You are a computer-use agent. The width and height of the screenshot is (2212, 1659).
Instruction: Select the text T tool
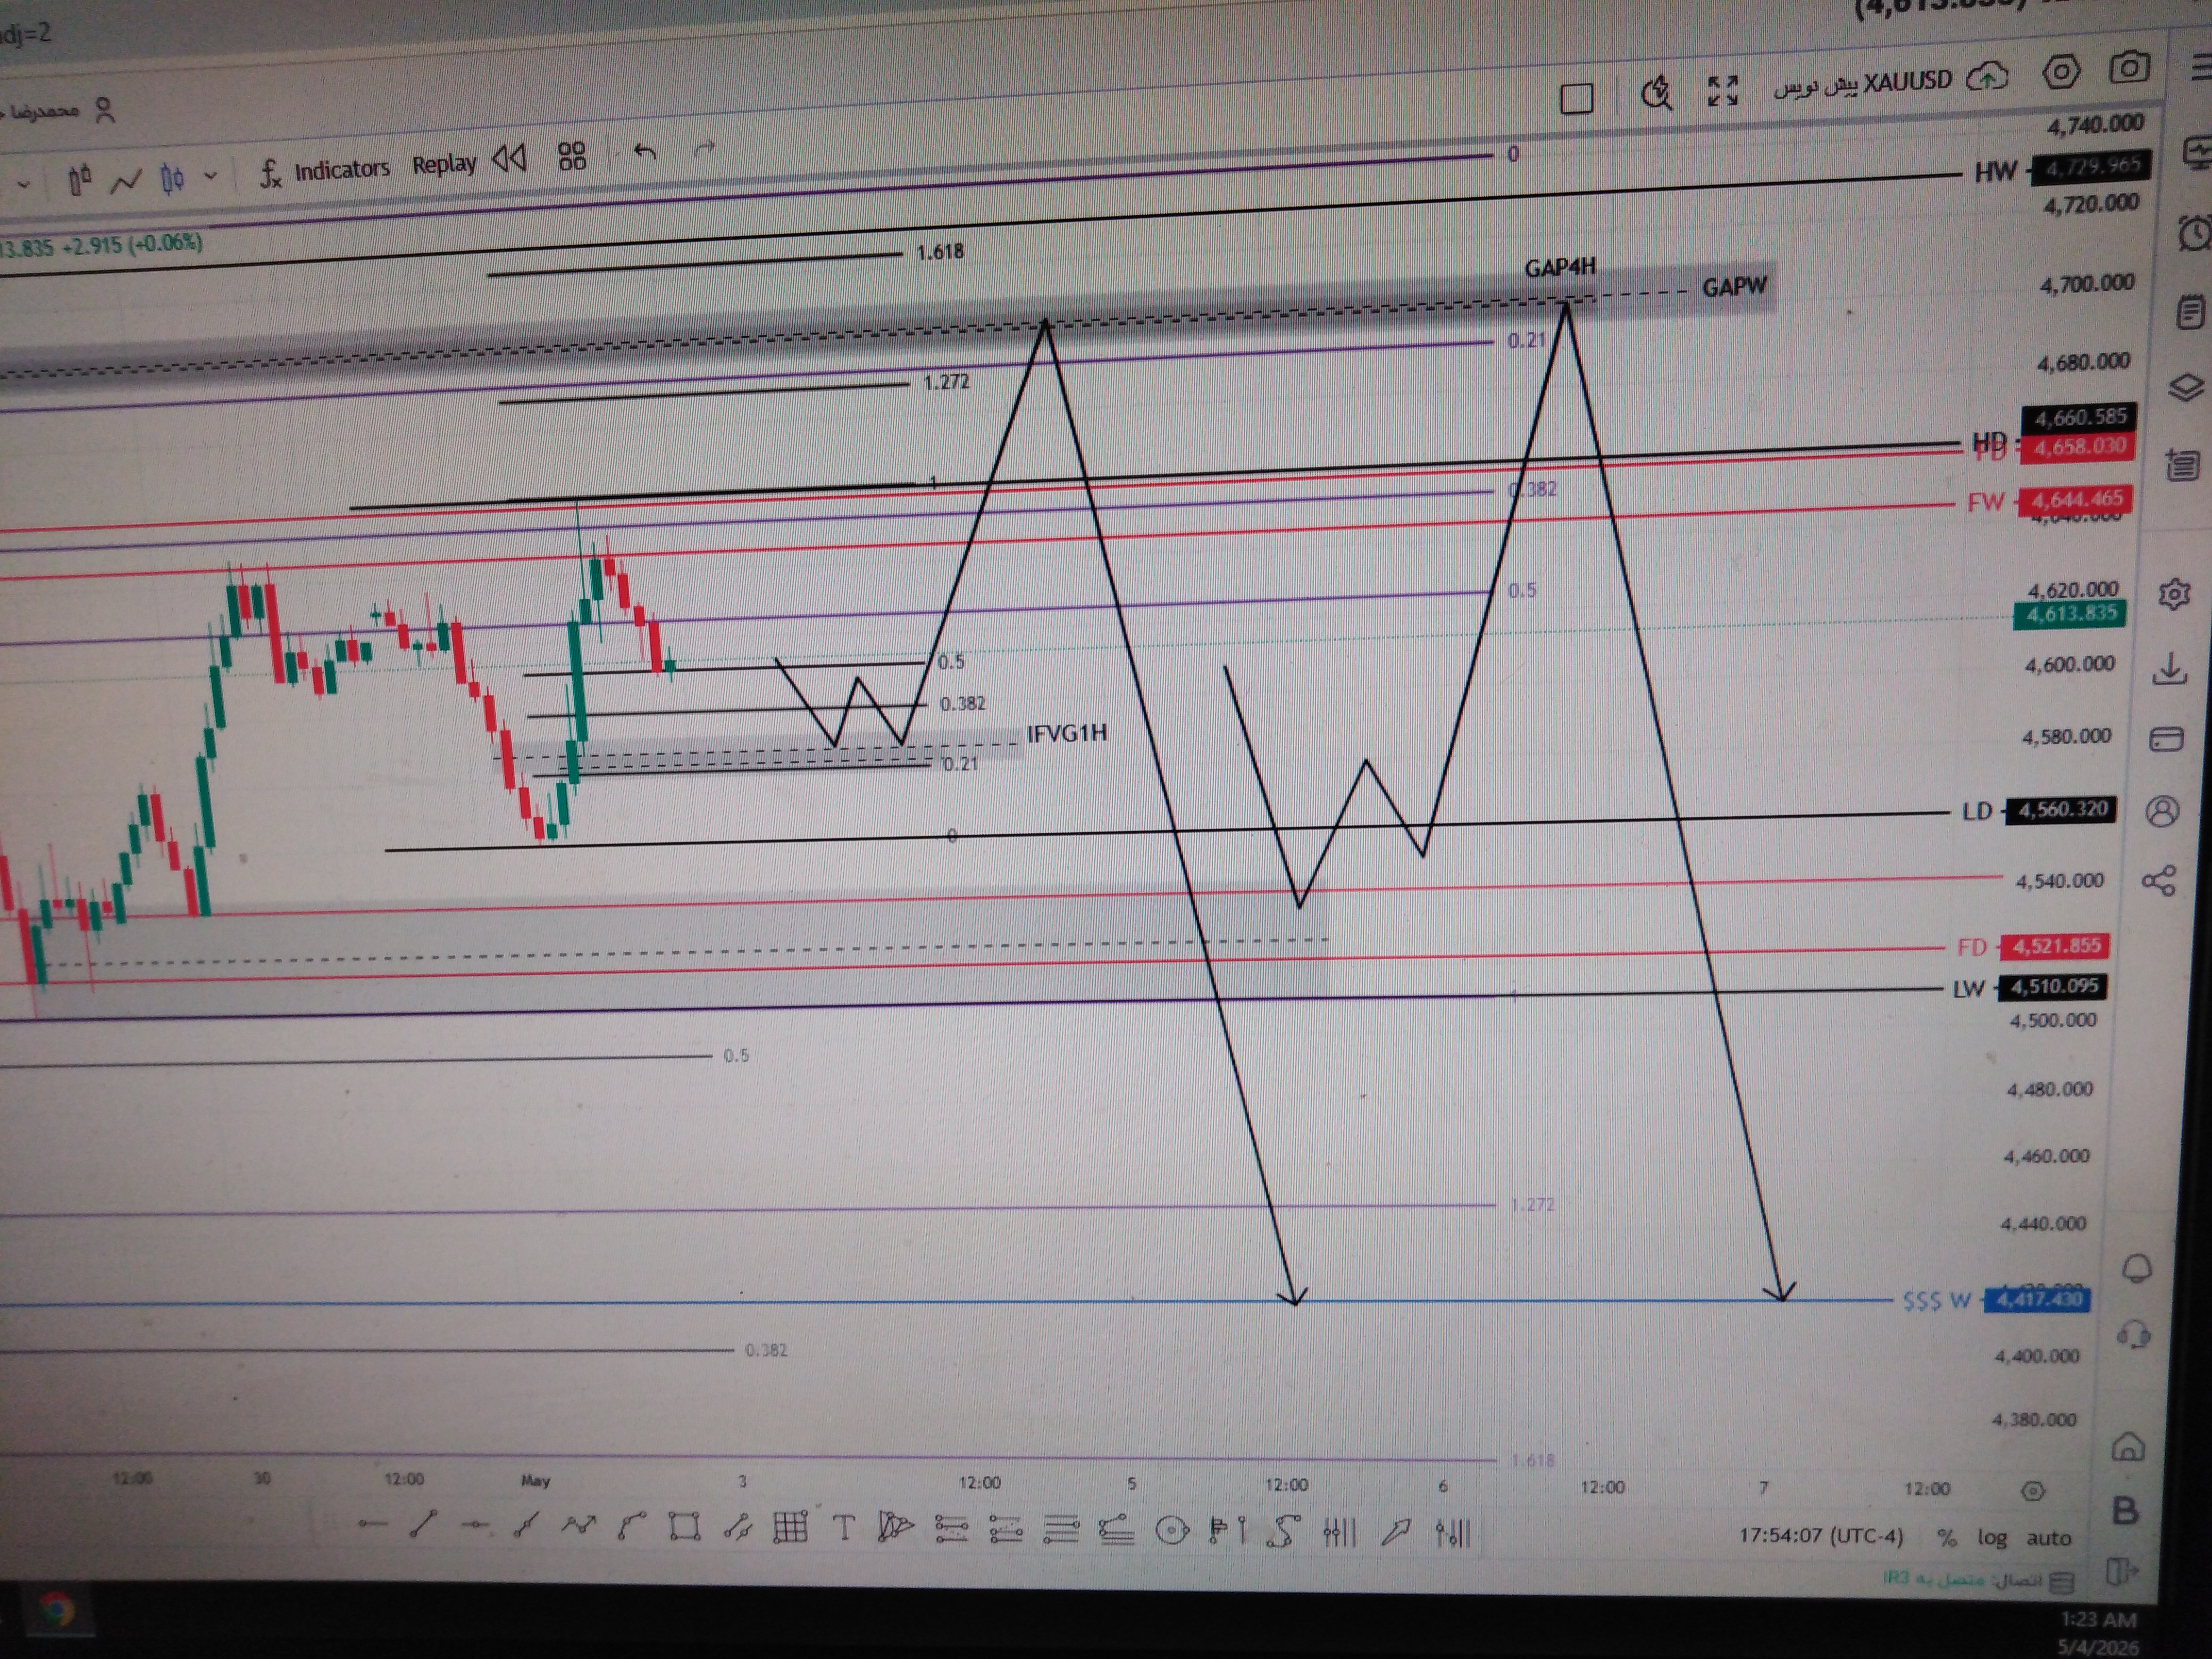(x=844, y=1528)
